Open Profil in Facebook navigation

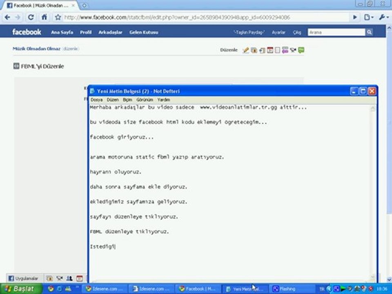coord(86,32)
